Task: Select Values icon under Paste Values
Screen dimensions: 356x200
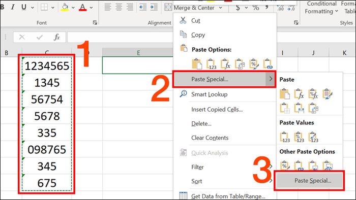Action: [x=285, y=137]
